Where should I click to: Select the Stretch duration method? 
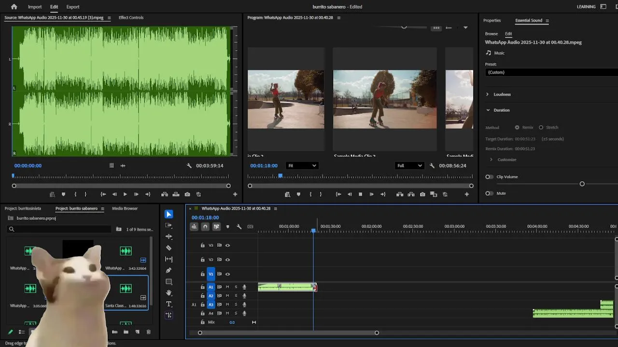[541, 128]
